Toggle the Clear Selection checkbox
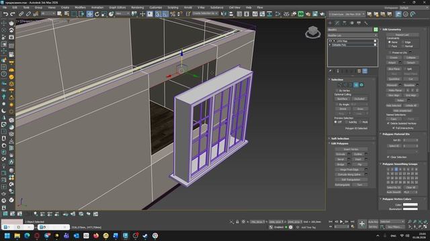 388,157
